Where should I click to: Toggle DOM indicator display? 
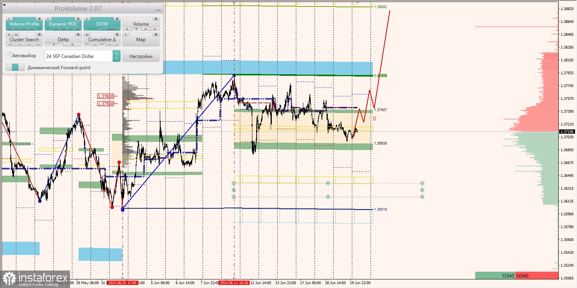[x=102, y=24]
